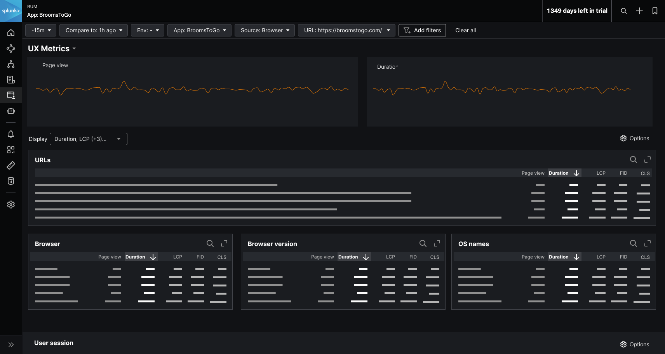Open the Infrastructure hierarchy icon
This screenshot has height=354, width=665.
(11, 64)
